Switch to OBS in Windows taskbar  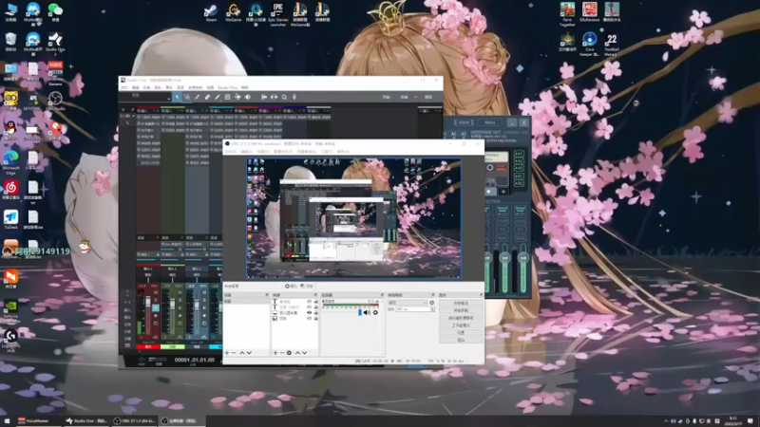click(134, 421)
